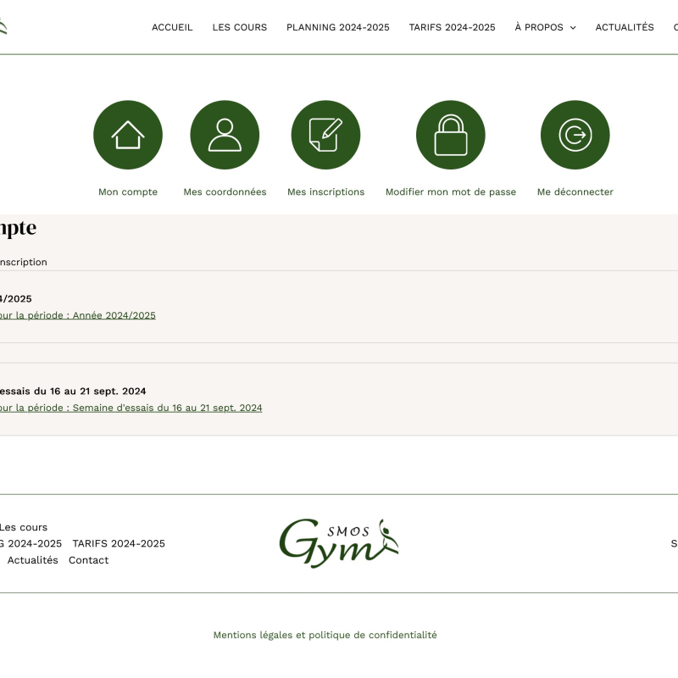Click the padlock password icon

[450, 135]
